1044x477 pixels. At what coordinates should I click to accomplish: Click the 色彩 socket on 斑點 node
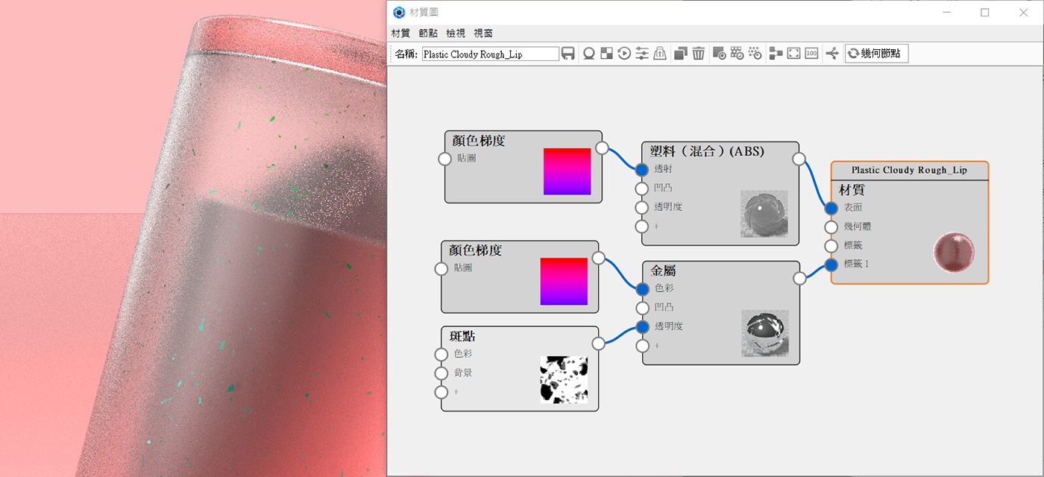pyautogui.click(x=441, y=355)
